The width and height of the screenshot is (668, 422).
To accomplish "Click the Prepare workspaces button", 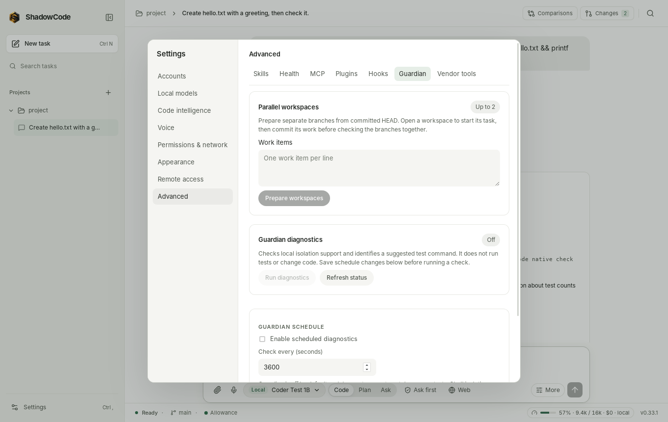I will [x=294, y=198].
